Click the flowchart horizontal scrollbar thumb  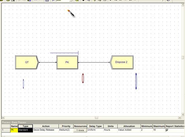(x=97, y=118)
